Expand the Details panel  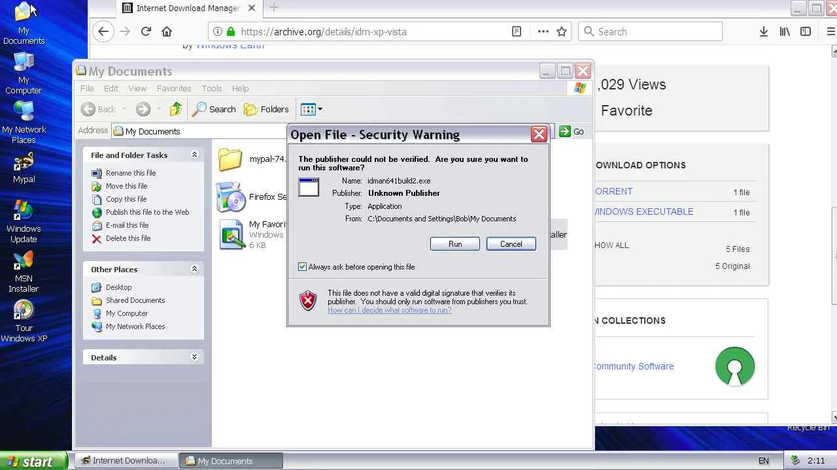coord(194,357)
